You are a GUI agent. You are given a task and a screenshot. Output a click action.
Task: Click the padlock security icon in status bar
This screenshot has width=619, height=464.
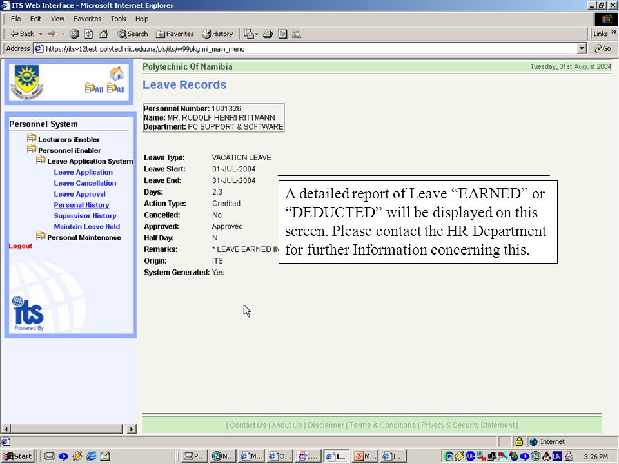tap(518, 441)
